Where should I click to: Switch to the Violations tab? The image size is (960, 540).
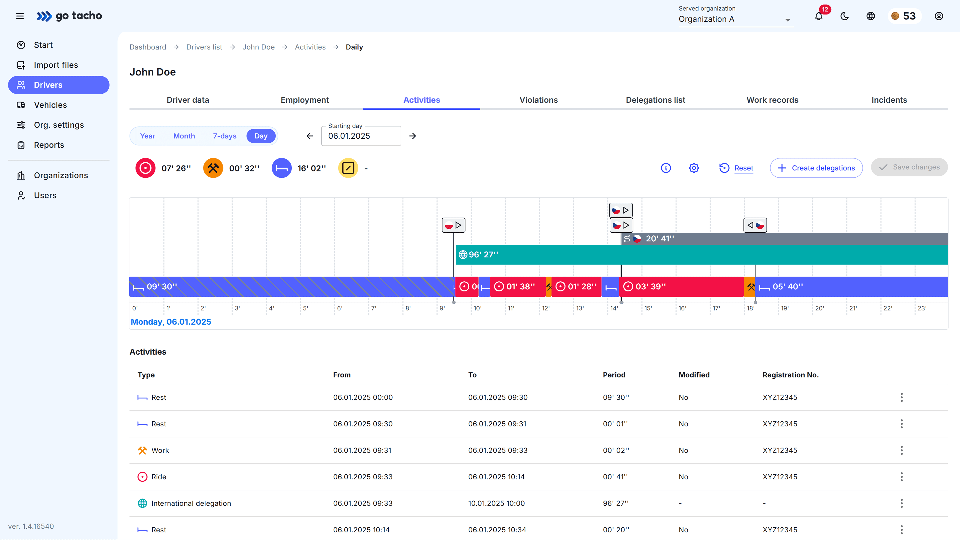pyautogui.click(x=538, y=100)
